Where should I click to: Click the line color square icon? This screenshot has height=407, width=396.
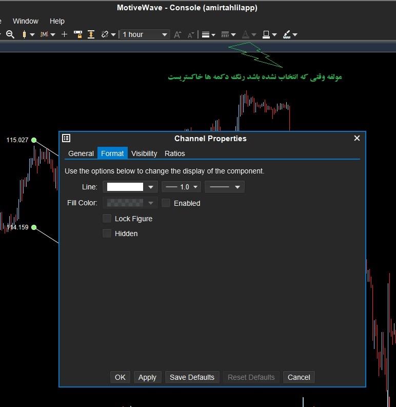click(266, 34)
